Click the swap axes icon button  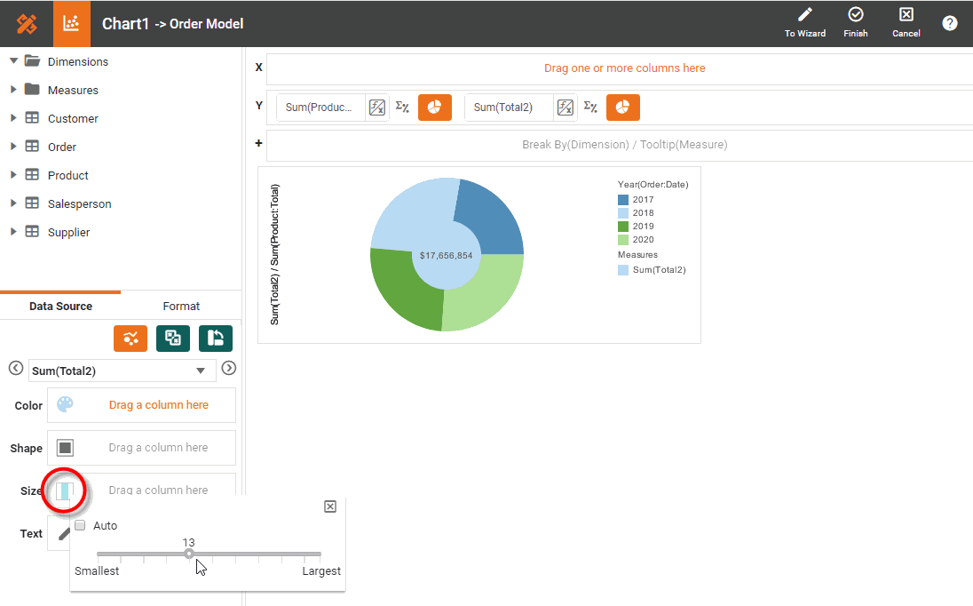[x=216, y=338]
